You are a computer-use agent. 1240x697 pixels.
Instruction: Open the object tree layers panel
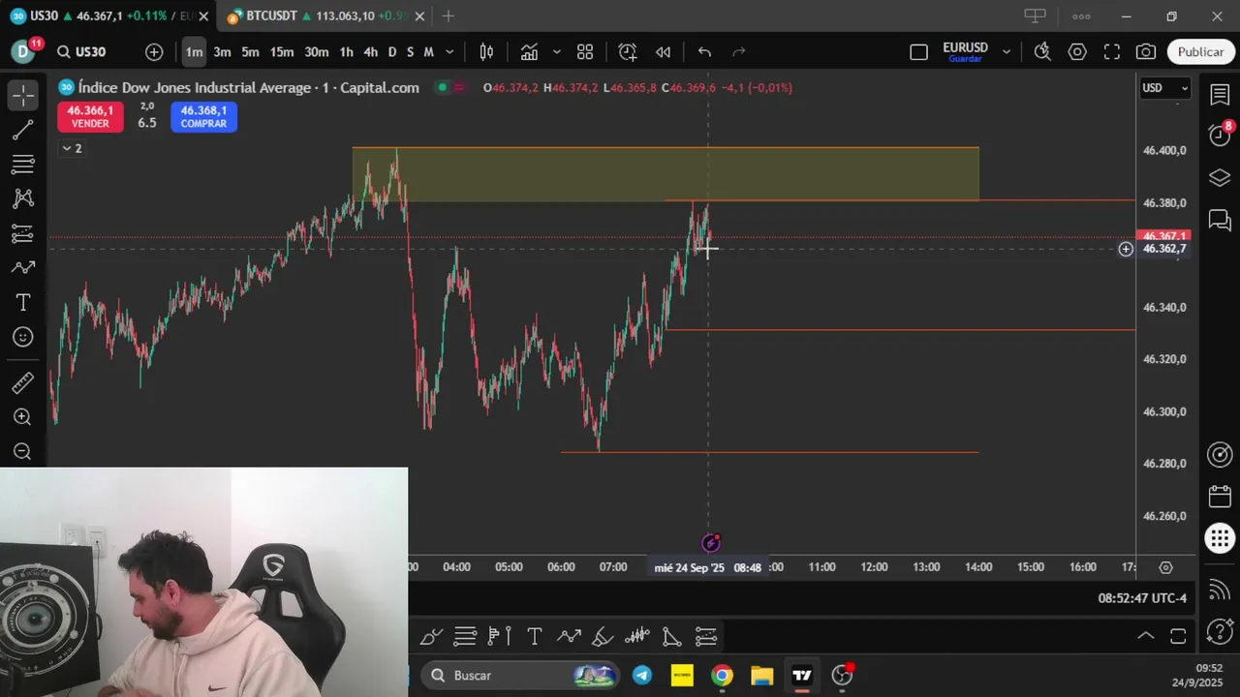click(1220, 178)
